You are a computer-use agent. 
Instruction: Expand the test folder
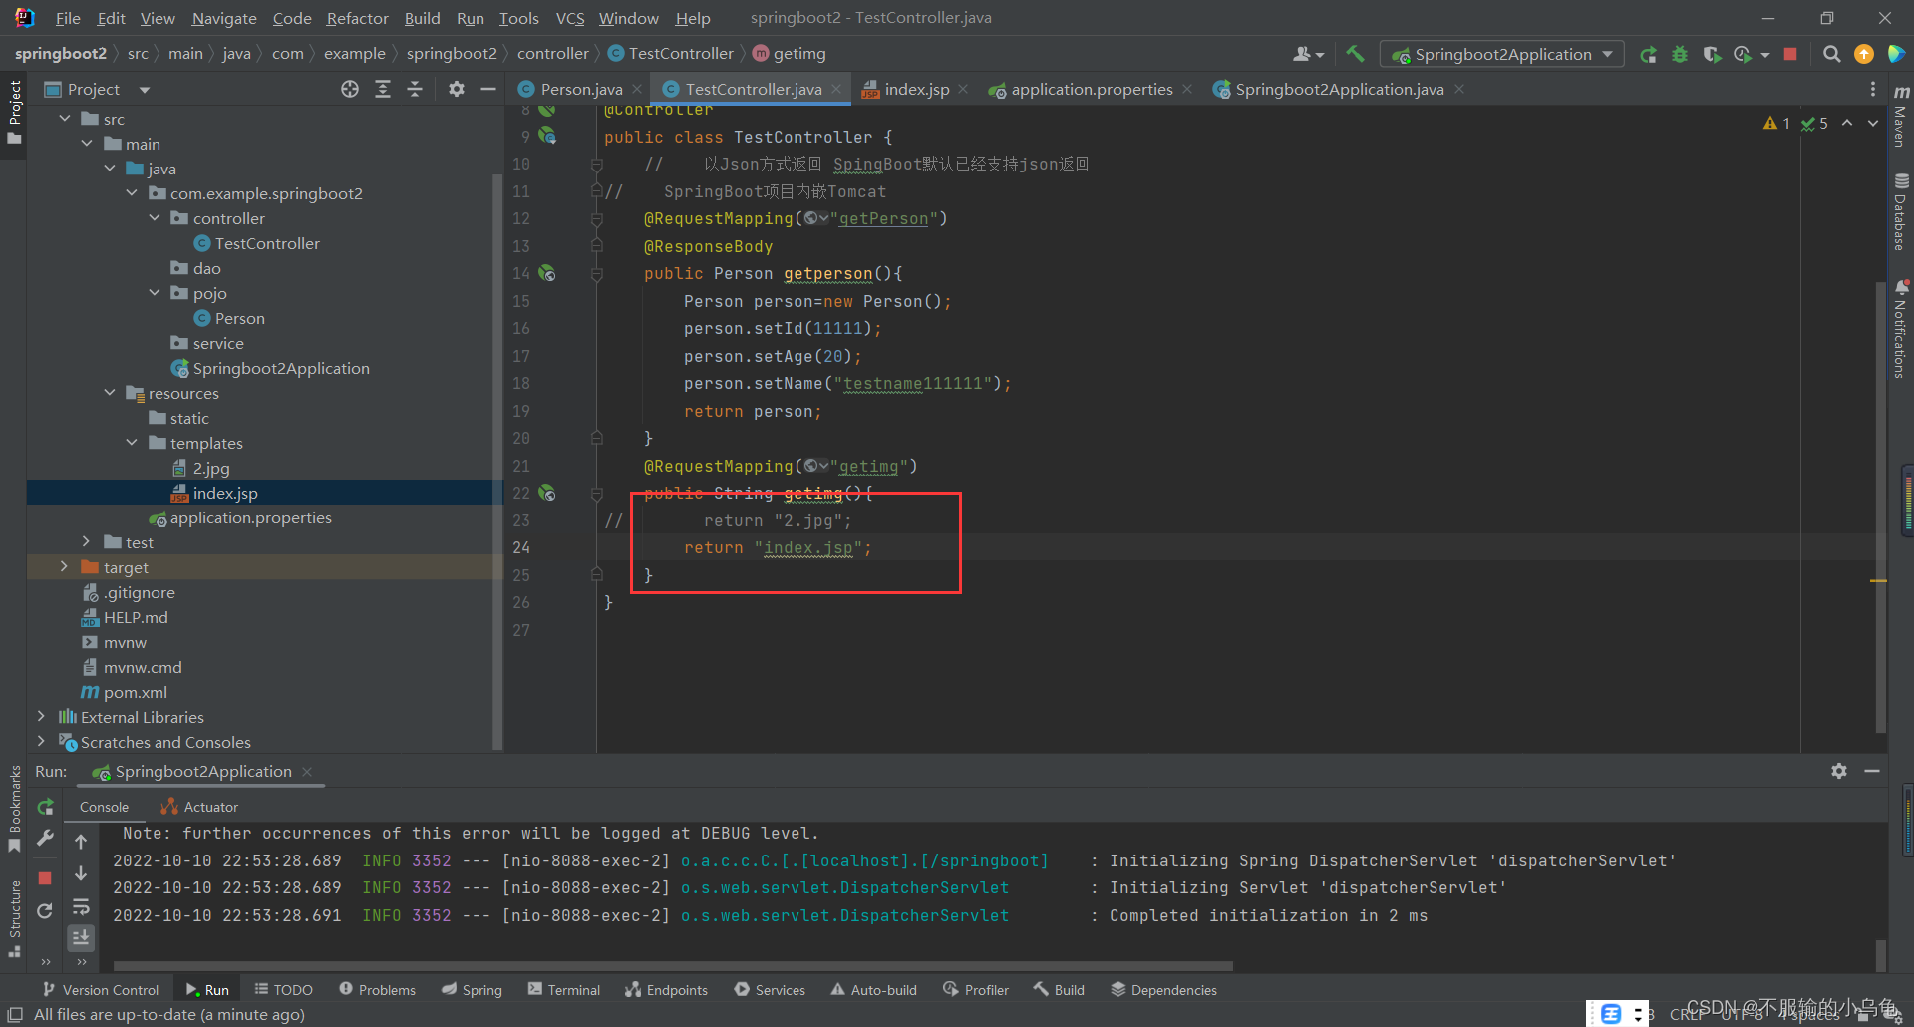[x=87, y=542]
